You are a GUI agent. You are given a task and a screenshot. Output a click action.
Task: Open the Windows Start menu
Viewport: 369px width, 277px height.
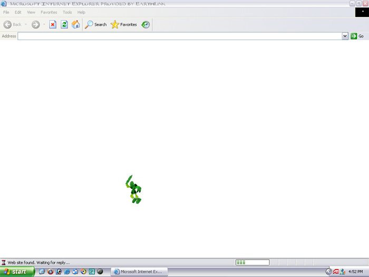pos(17,272)
